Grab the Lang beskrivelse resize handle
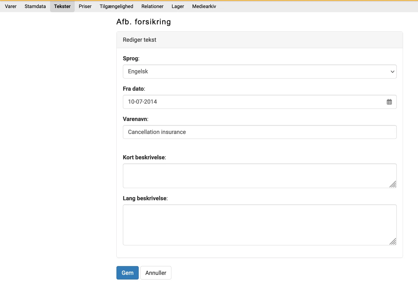This screenshot has height=286, width=418. [x=393, y=241]
